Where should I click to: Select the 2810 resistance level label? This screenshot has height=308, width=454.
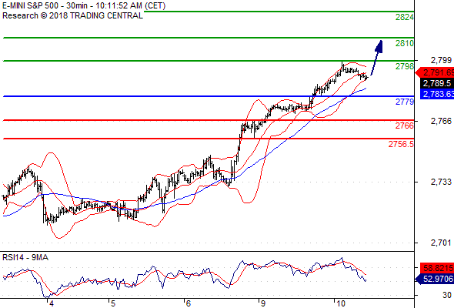point(405,43)
